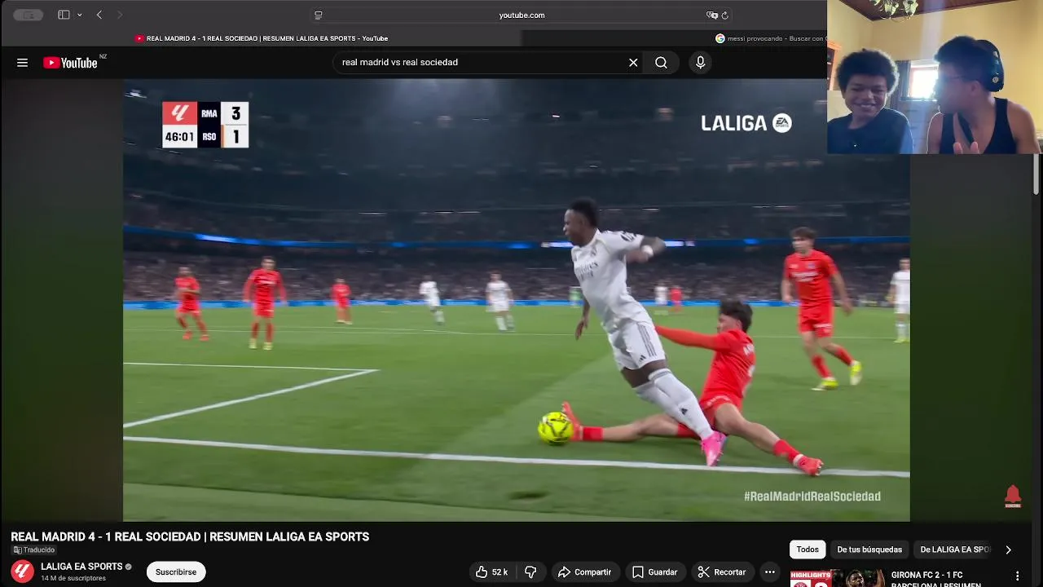Click the verified badge next to LALIGA EA SPORTS

click(x=128, y=567)
